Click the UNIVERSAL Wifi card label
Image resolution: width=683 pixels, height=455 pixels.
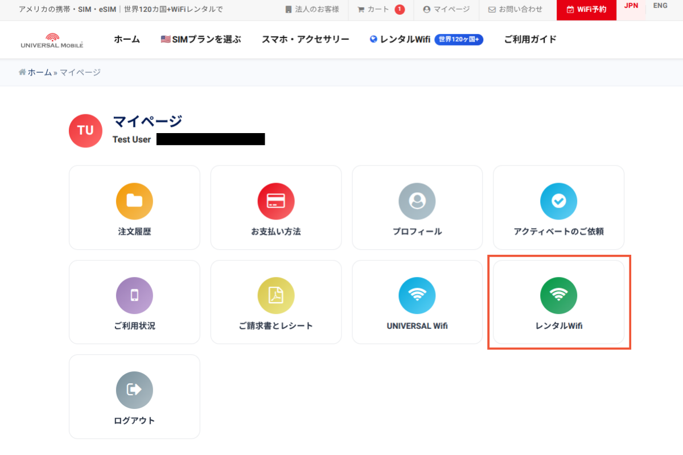[417, 326]
